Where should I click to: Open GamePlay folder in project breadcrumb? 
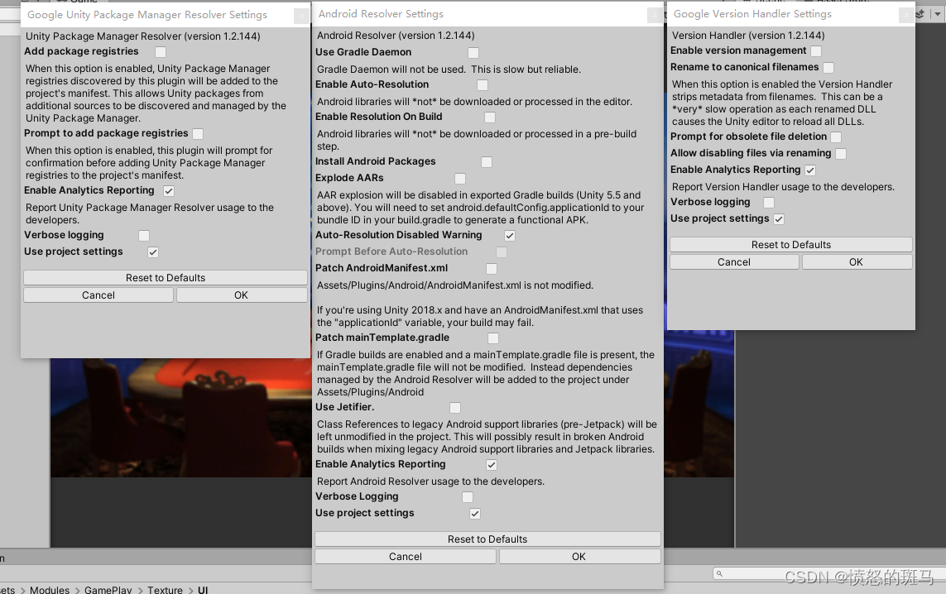click(108, 589)
